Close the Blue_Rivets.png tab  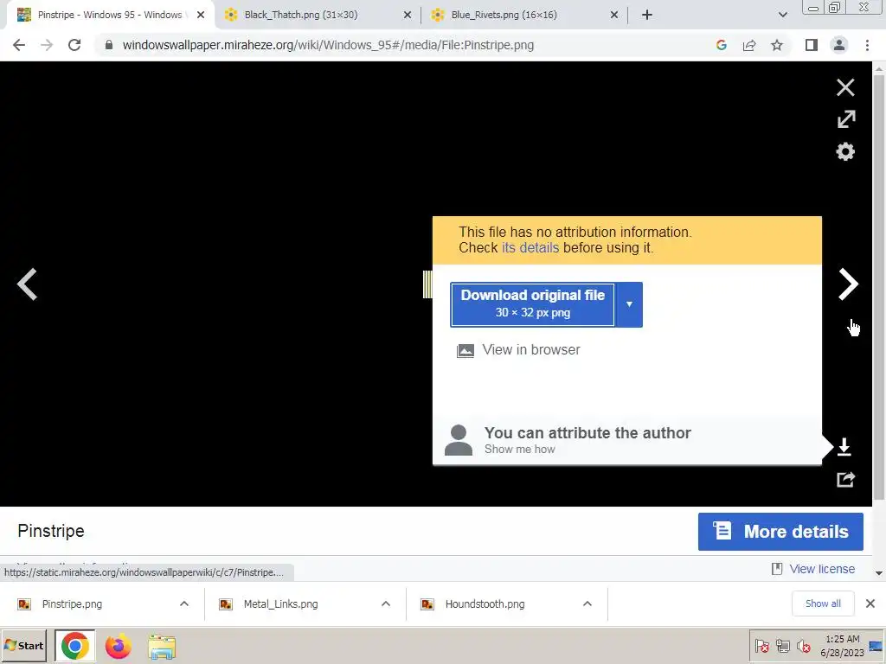pyautogui.click(x=614, y=15)
